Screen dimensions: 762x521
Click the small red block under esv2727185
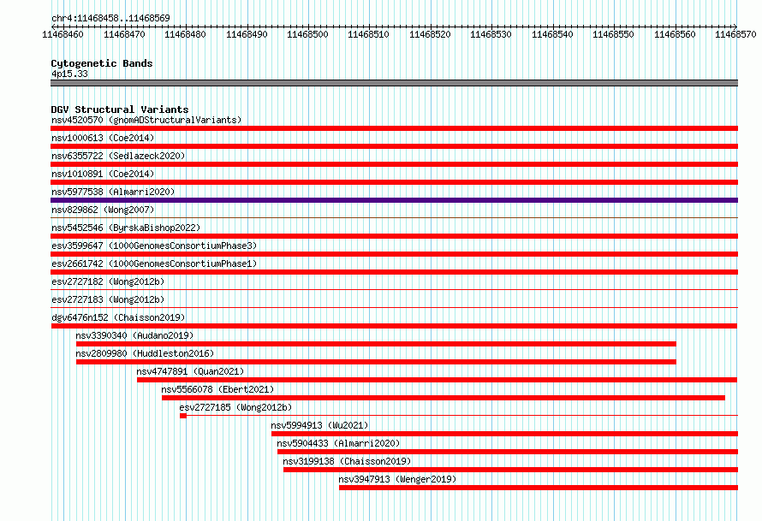click(183, 416)
